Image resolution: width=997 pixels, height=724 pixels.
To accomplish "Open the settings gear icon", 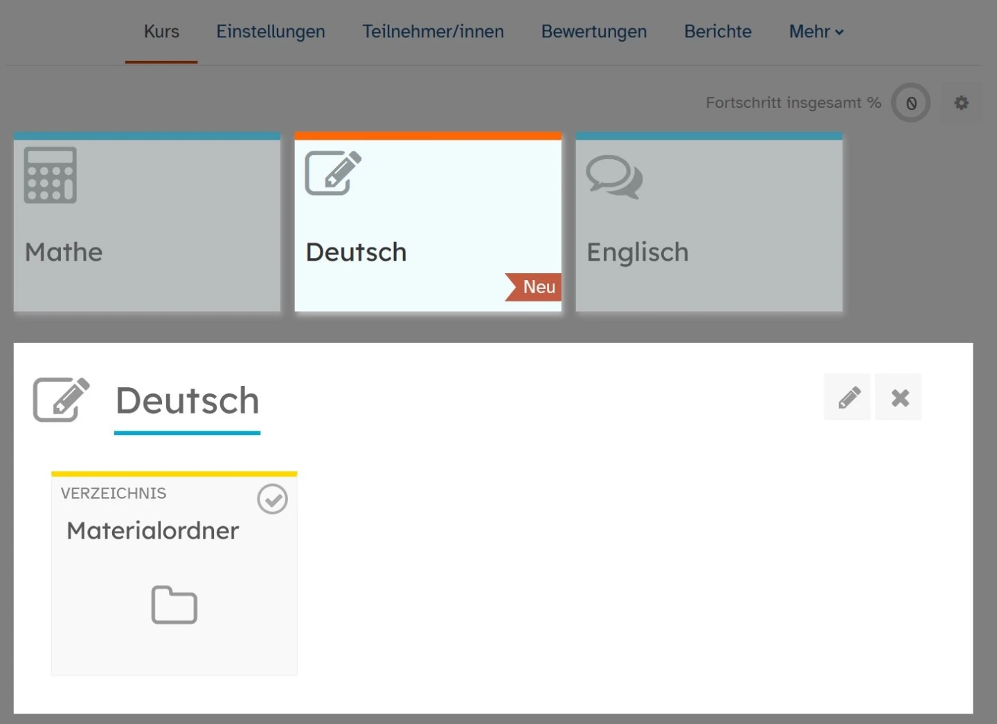I will [x=962, y=103].
